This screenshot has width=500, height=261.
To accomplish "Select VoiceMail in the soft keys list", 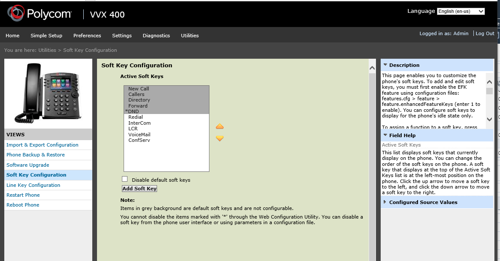I will tap(139, 135).
